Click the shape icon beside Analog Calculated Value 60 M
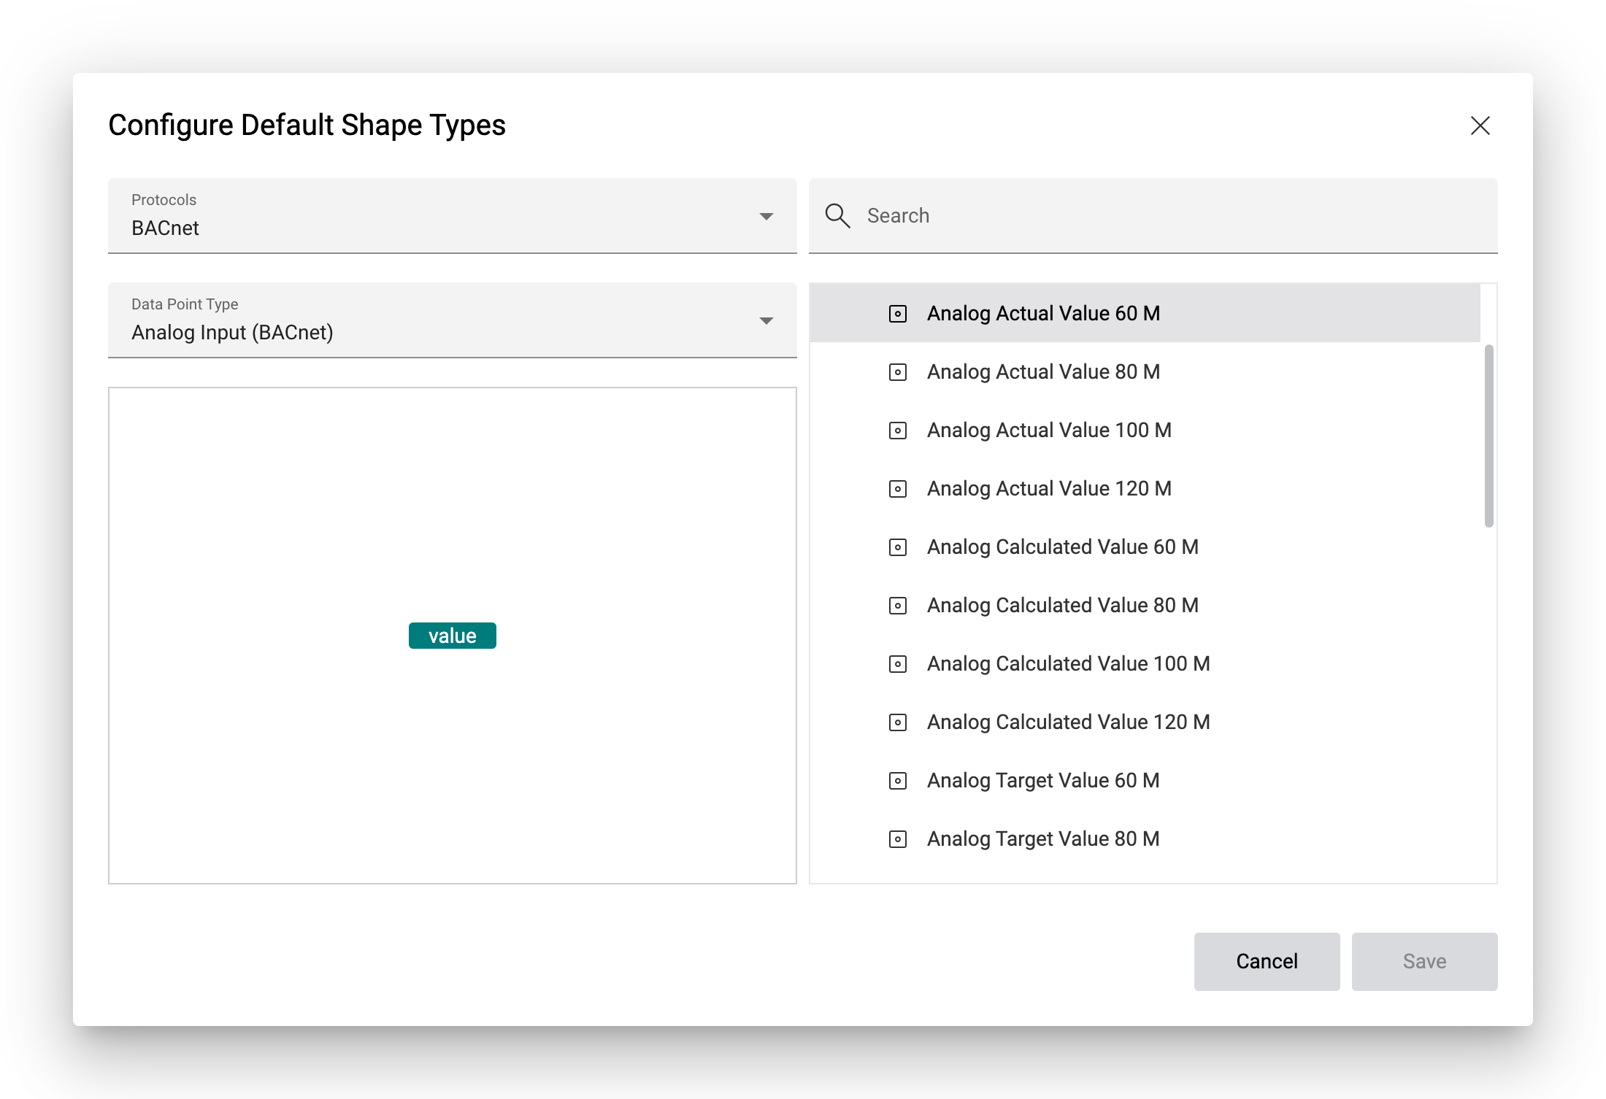This screenshot has width=1606, height=1099. click(x=897, y=547)
